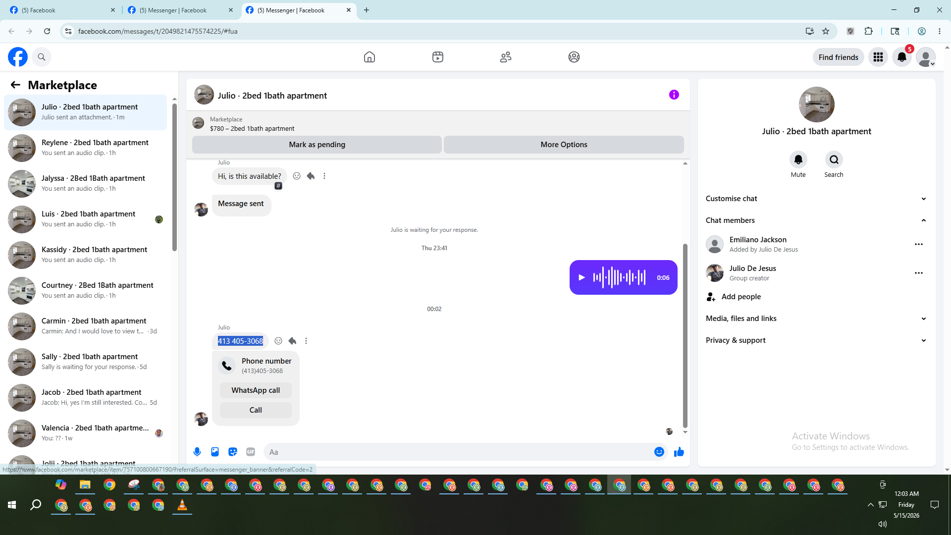Image resolution: width=951 pixels, height=535 pixels.
Task: Choose a GIF icon
Action: coord(251,452)
